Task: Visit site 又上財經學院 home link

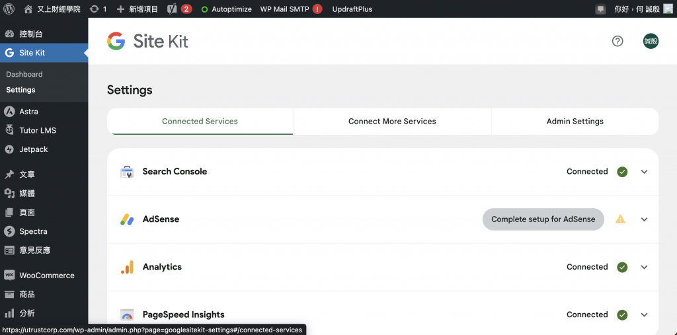Action: pyautogui.click(x=52, y=9)
